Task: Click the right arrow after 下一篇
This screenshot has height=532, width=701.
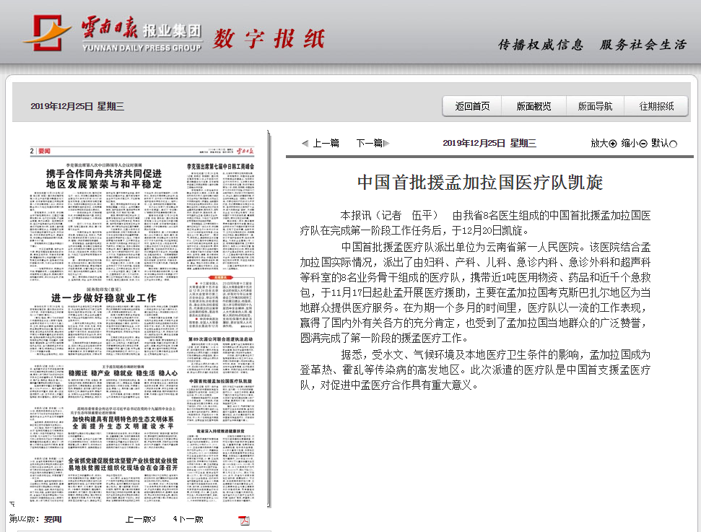Action: tap(387, 144)
